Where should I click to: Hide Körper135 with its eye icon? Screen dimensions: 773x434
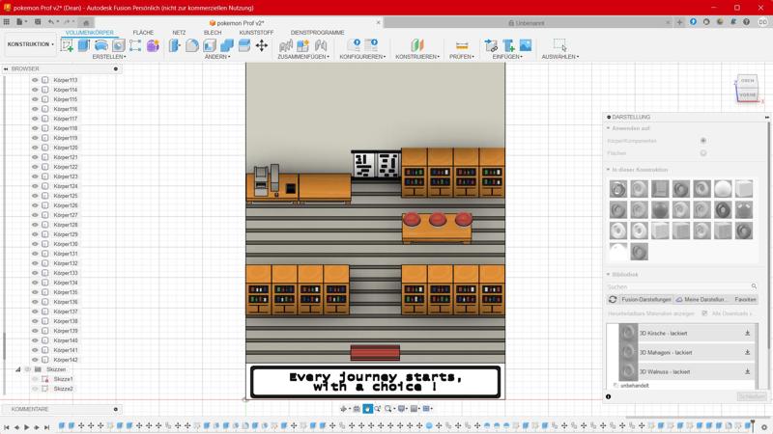click(35, 292)
